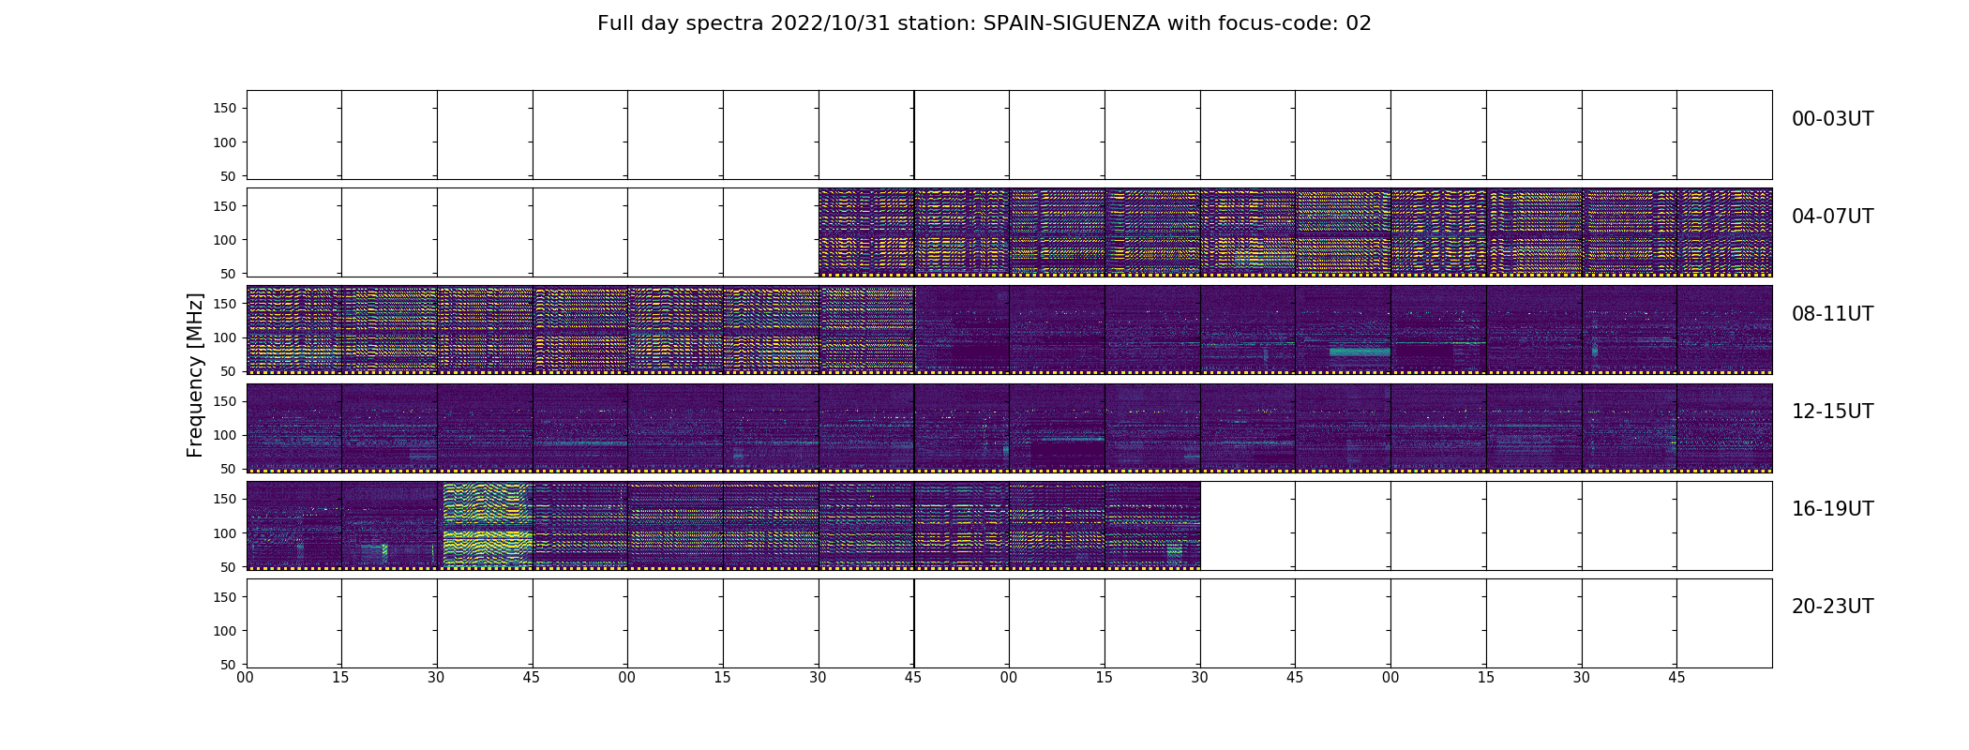Click the first panel of the 12-15UT row

pyautogui.click(x=294, y=427)
